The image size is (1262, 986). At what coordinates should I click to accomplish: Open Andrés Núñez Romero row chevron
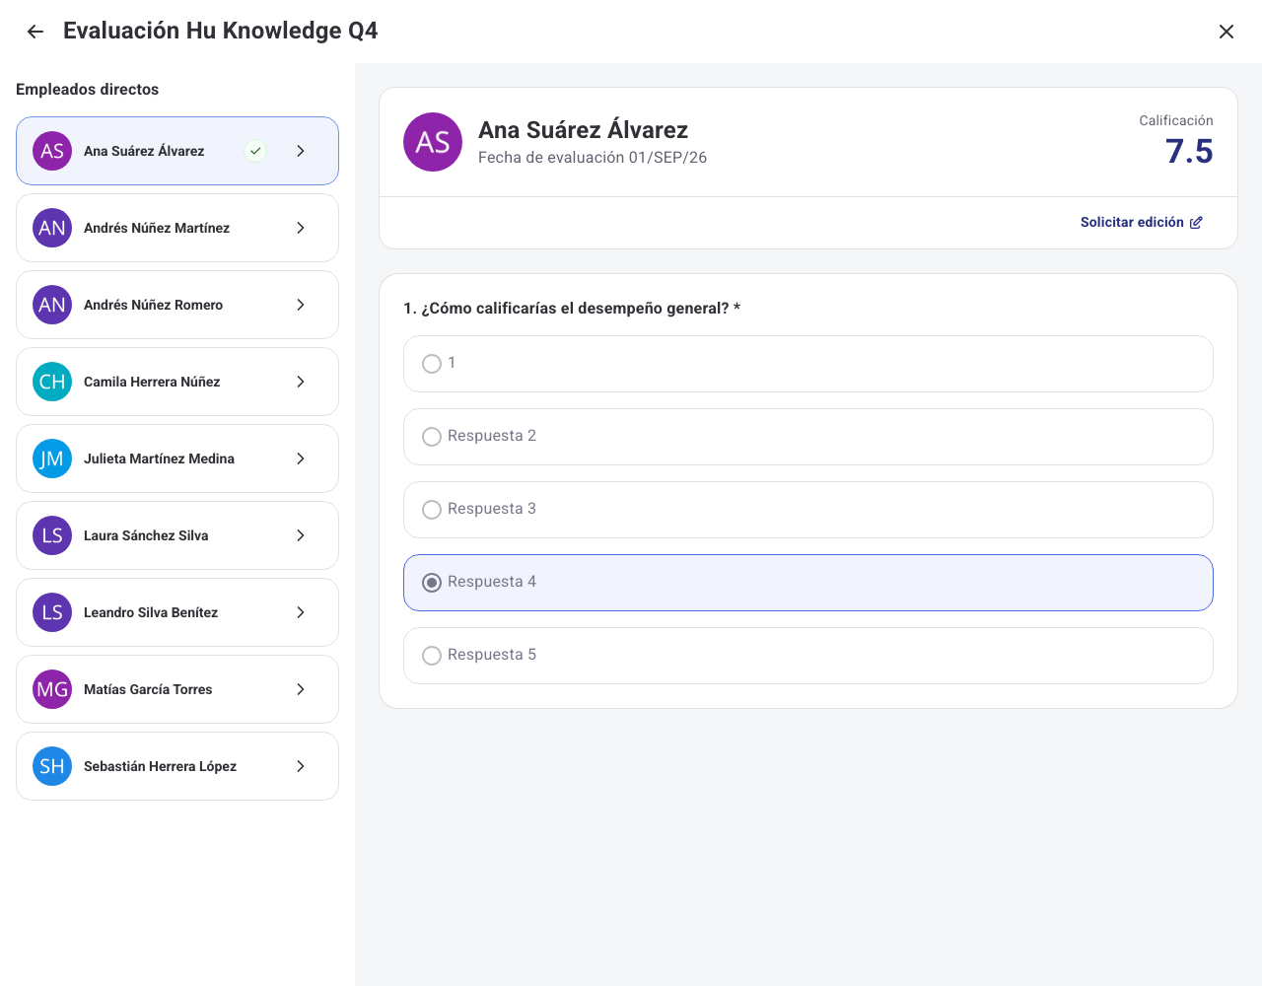tap(301, 305)
